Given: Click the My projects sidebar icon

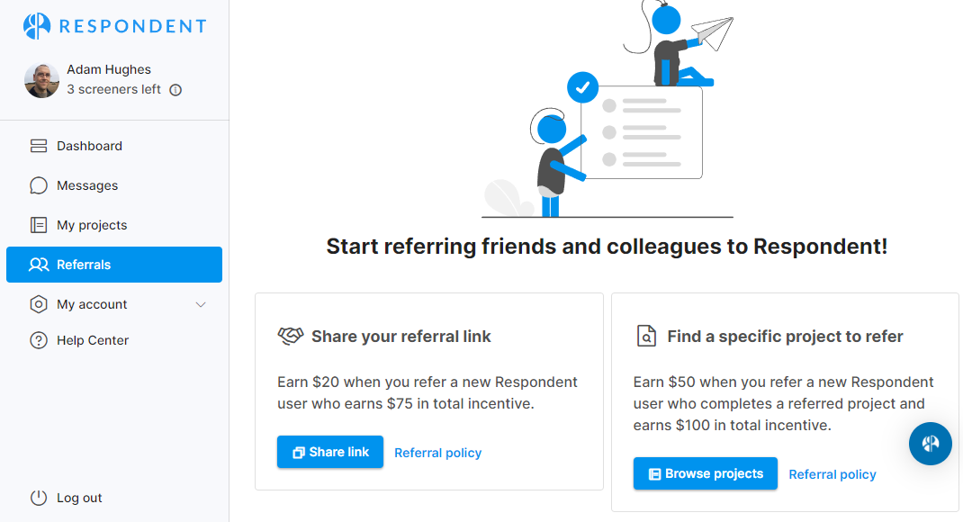Looking at the screenshot, I should (x=39, y=225).
